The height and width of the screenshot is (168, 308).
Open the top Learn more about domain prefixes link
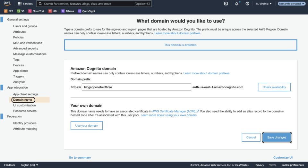click(x=177, y=33)
